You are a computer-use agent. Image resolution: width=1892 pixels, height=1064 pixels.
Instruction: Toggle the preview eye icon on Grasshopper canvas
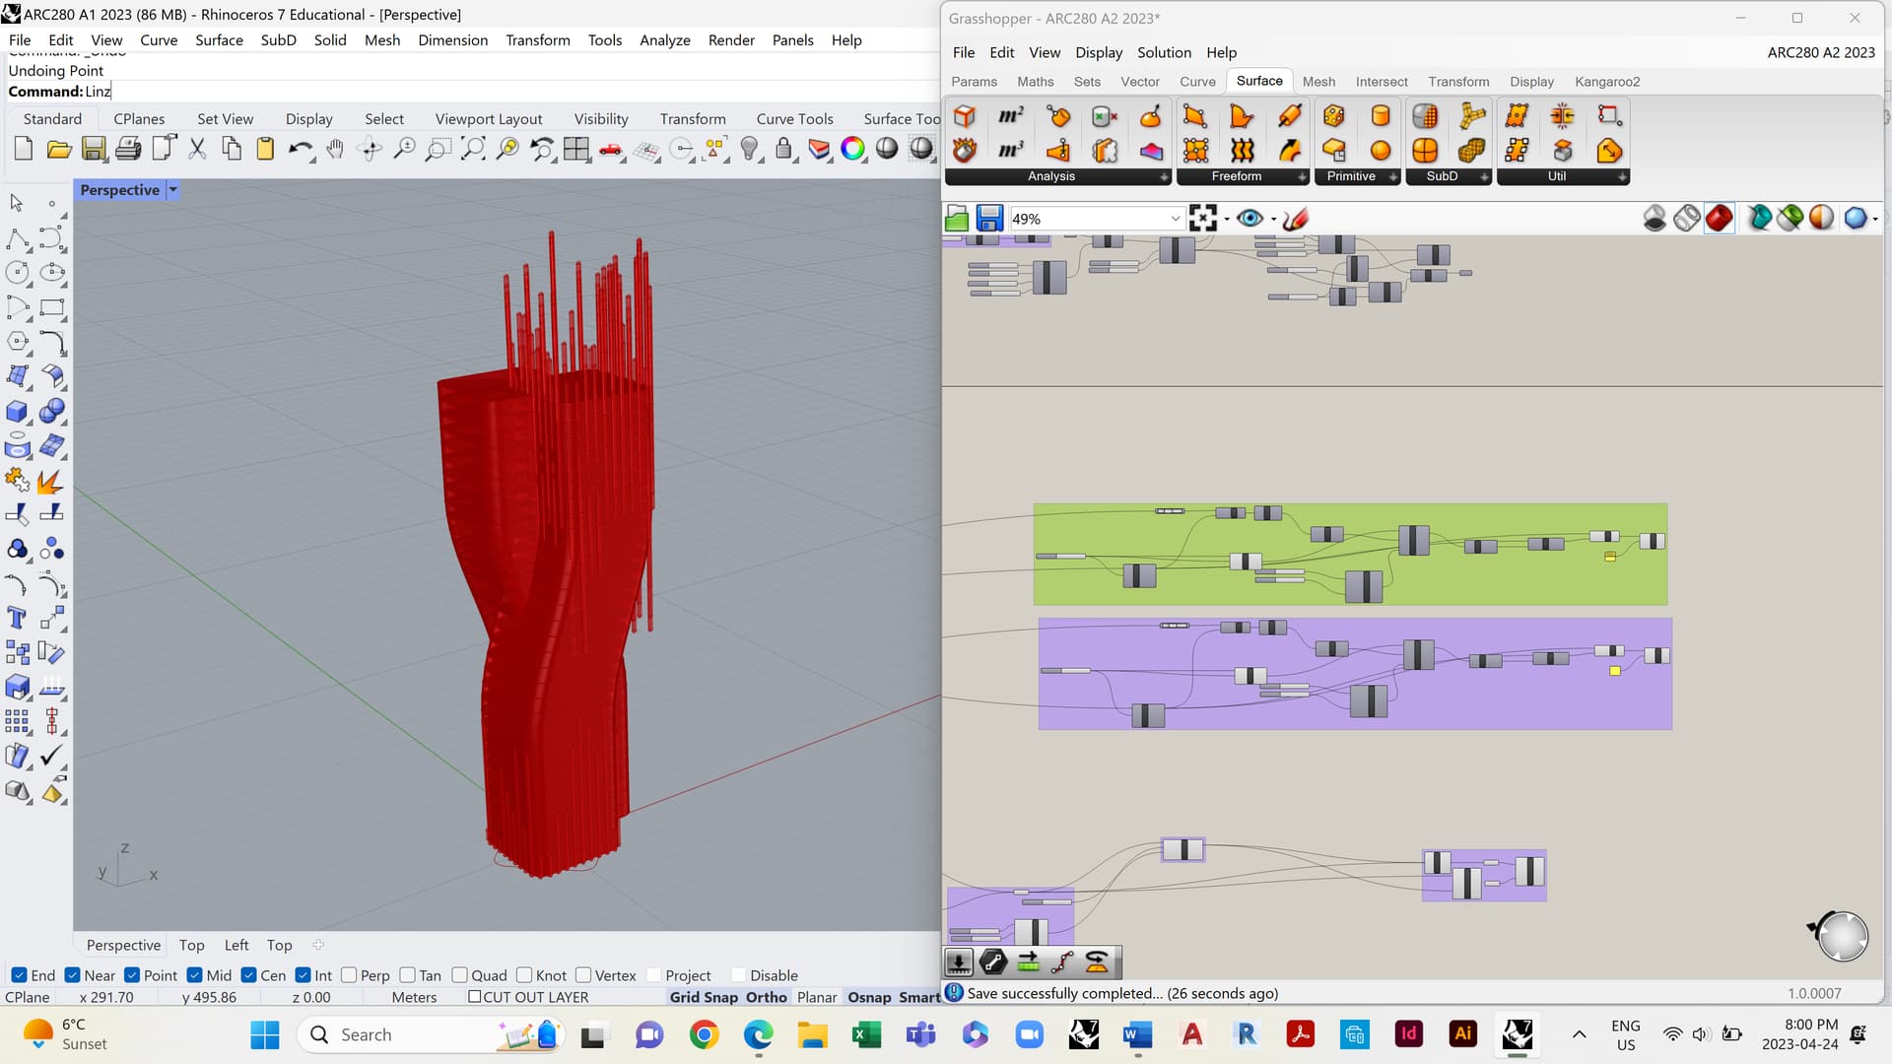[x=1250, y=218]
